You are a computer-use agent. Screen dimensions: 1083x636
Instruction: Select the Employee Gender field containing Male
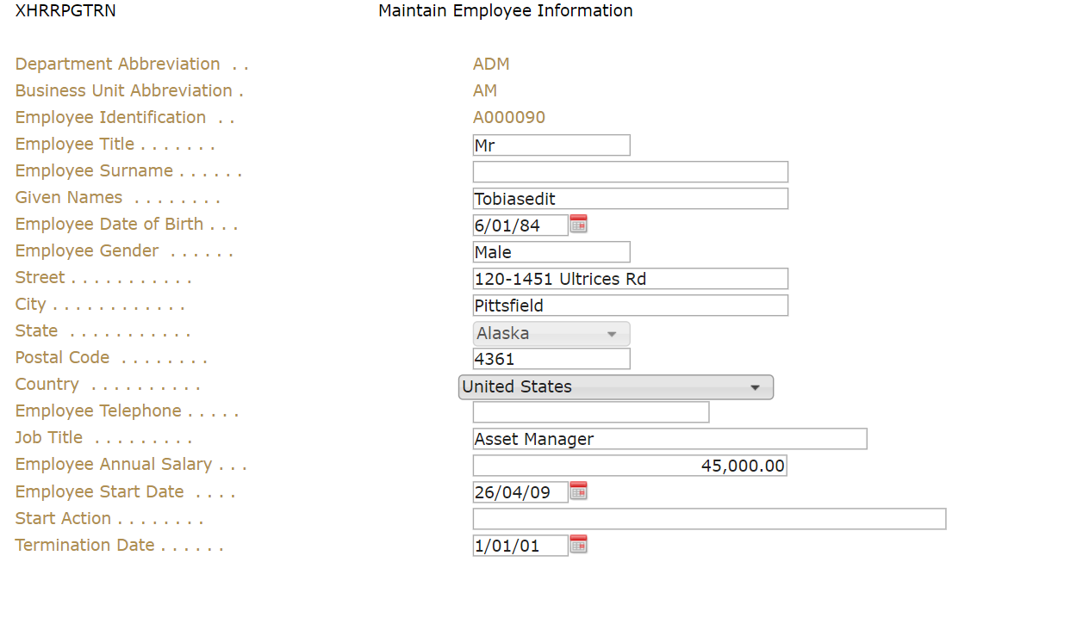[551, 252]
